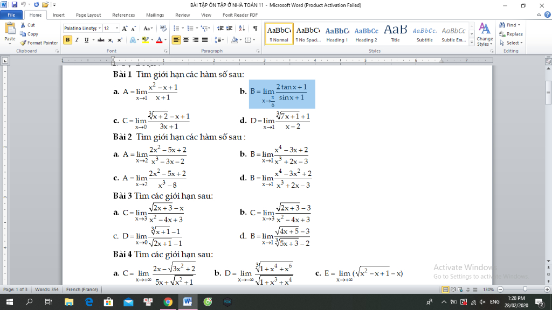Toggle Subscript formatting

click(110, 40)
